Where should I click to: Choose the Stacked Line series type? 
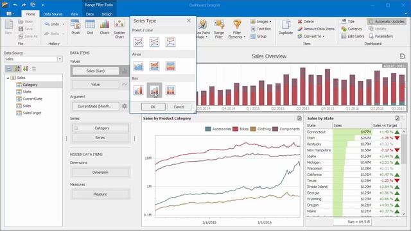(x=154, y=42)
